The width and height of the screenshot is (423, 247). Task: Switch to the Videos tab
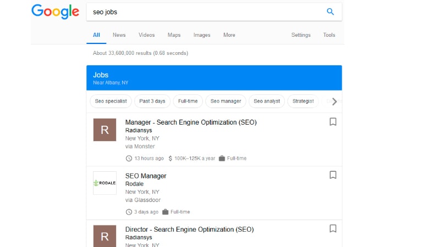(146, 35)
